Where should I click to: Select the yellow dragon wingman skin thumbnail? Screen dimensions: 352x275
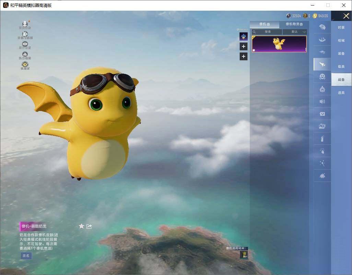tap(279, 44)
